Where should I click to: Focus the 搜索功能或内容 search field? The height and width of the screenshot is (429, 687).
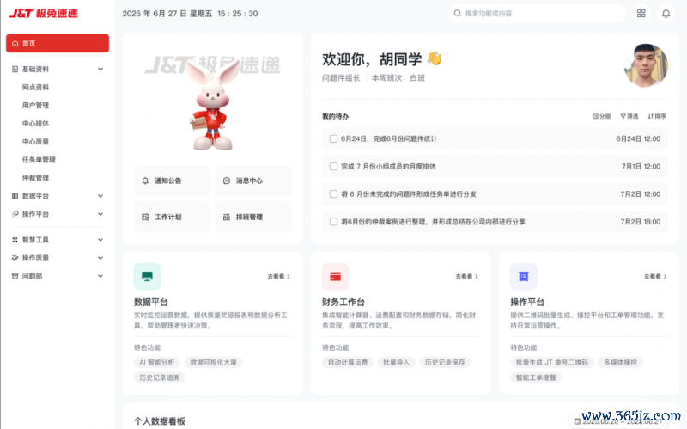click(537, 14)
